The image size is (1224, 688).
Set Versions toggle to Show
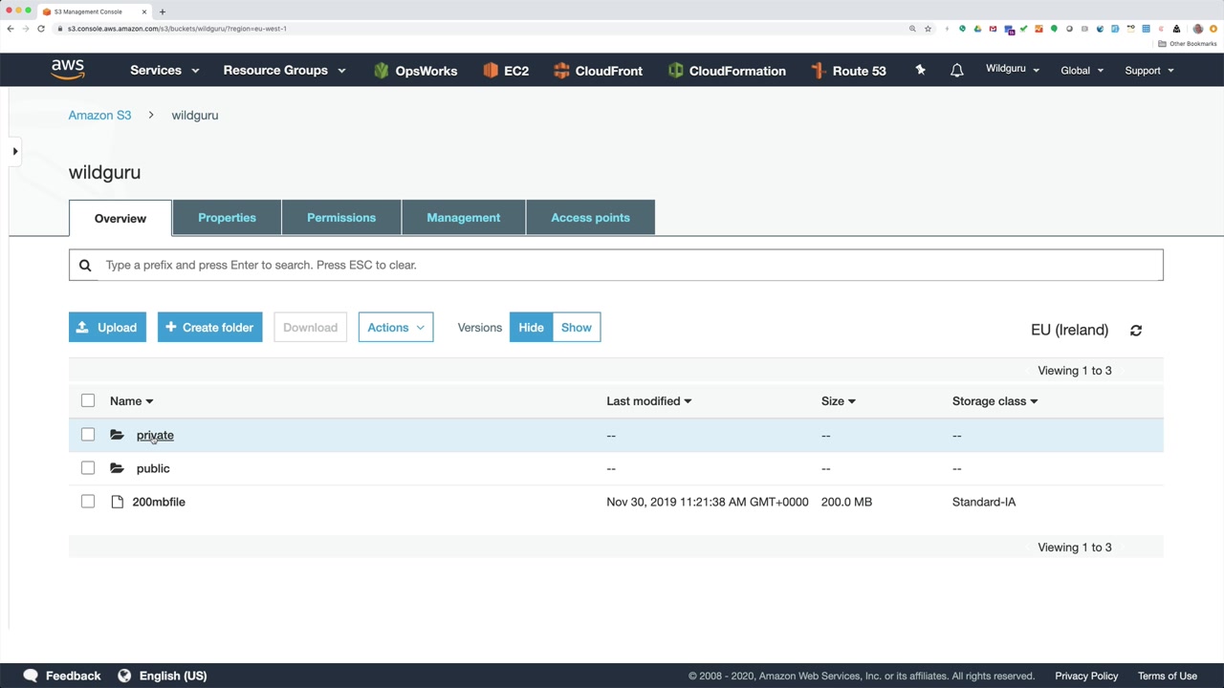[x=577, y=328]
